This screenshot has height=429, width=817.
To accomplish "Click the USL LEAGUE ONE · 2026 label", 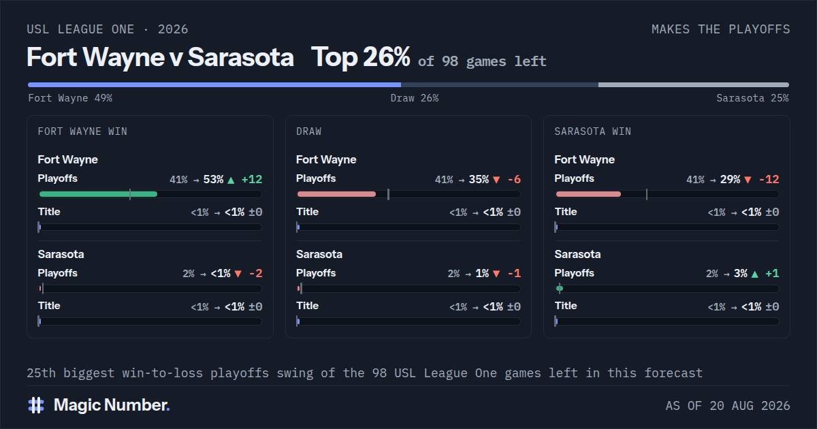I will (108, 29).
